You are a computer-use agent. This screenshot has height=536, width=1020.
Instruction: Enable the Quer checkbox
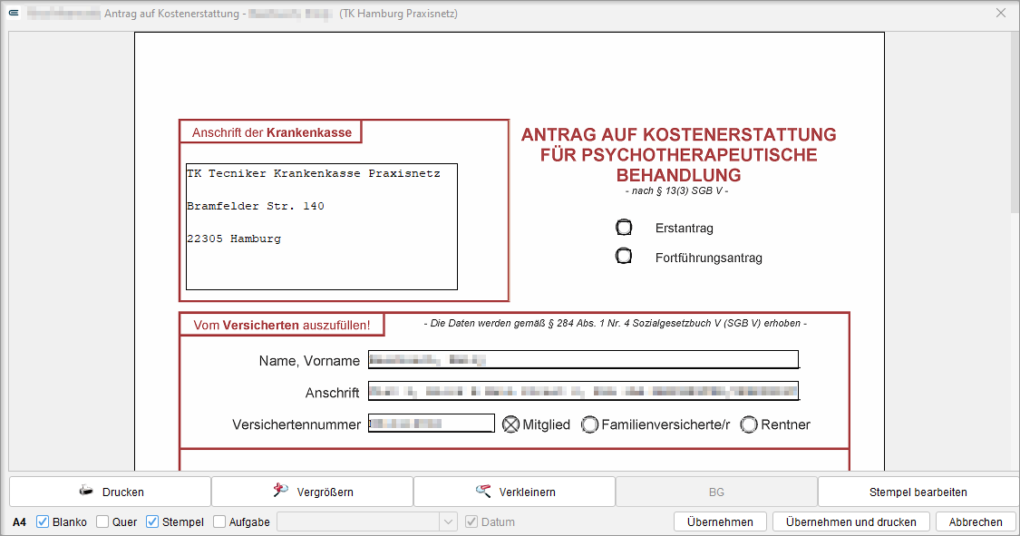point(102,521)
